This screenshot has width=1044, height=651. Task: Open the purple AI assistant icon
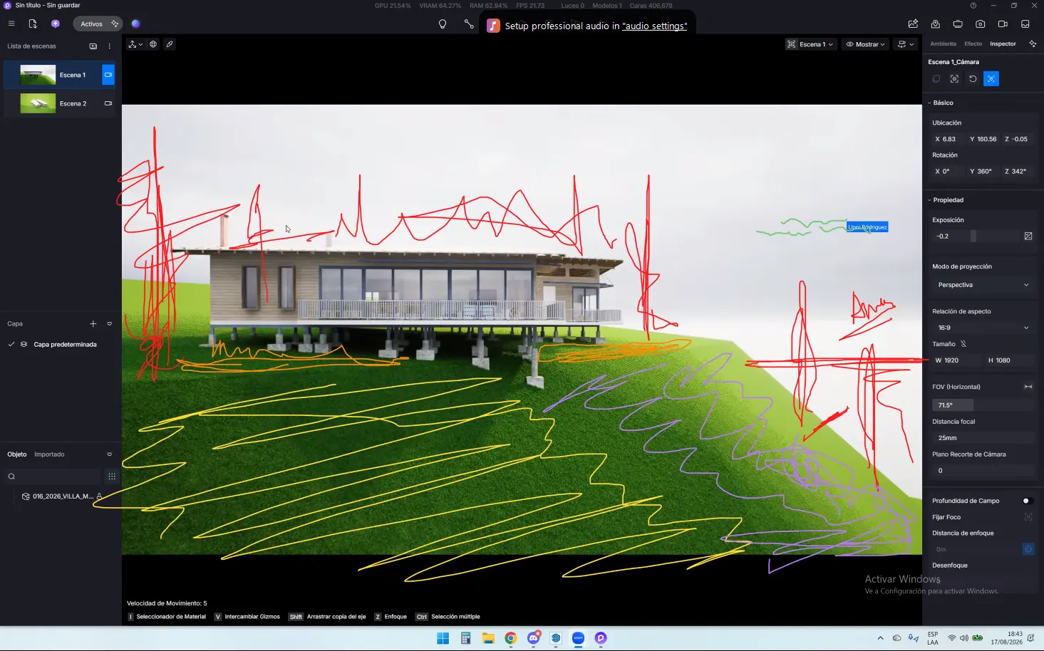click(56, 24)
